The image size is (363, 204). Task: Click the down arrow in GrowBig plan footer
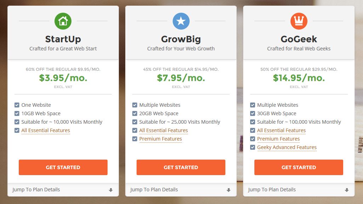point(229,190)
